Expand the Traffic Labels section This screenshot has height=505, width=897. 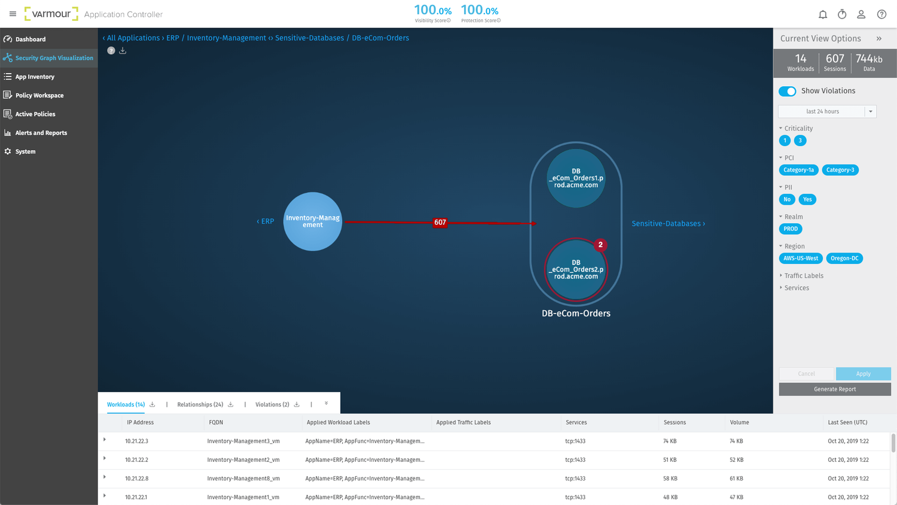pyautogui.click(x=803, y=276)
